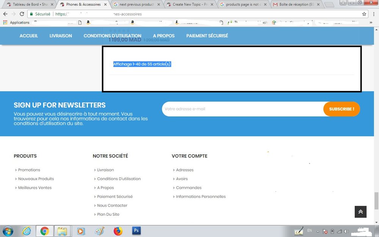Viewport: 379px width, 237px height.
Task: Open the Chrome three-dot menu
Action: coord(374,14)
